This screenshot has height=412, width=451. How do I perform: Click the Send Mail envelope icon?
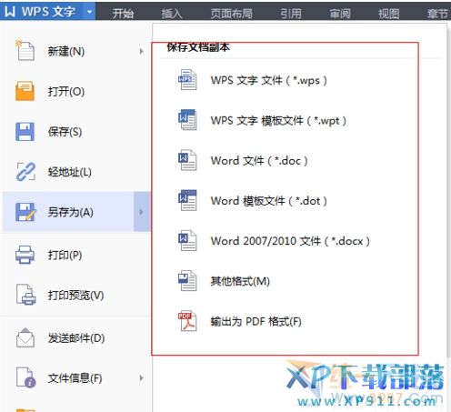[25, 337]
